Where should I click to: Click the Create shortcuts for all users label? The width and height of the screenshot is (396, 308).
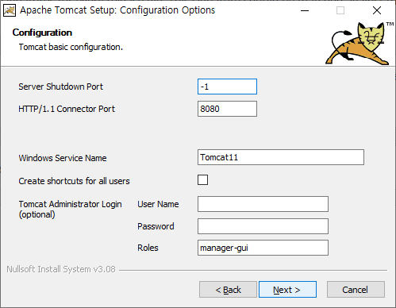click(74, 181)
